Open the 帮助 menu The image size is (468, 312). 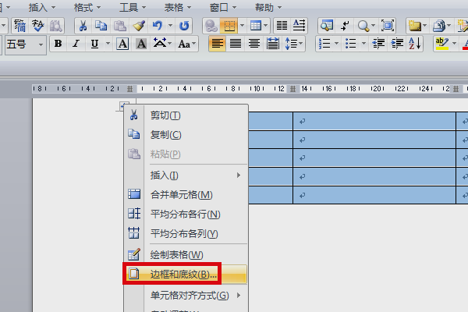(268, 8)
